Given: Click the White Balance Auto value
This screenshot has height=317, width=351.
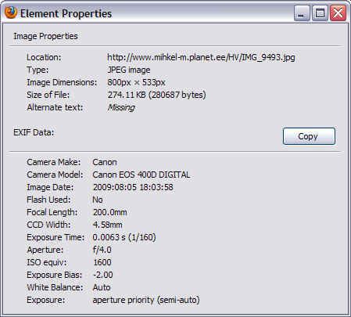Looking at the screenshot, I should (x=102, y=287).
